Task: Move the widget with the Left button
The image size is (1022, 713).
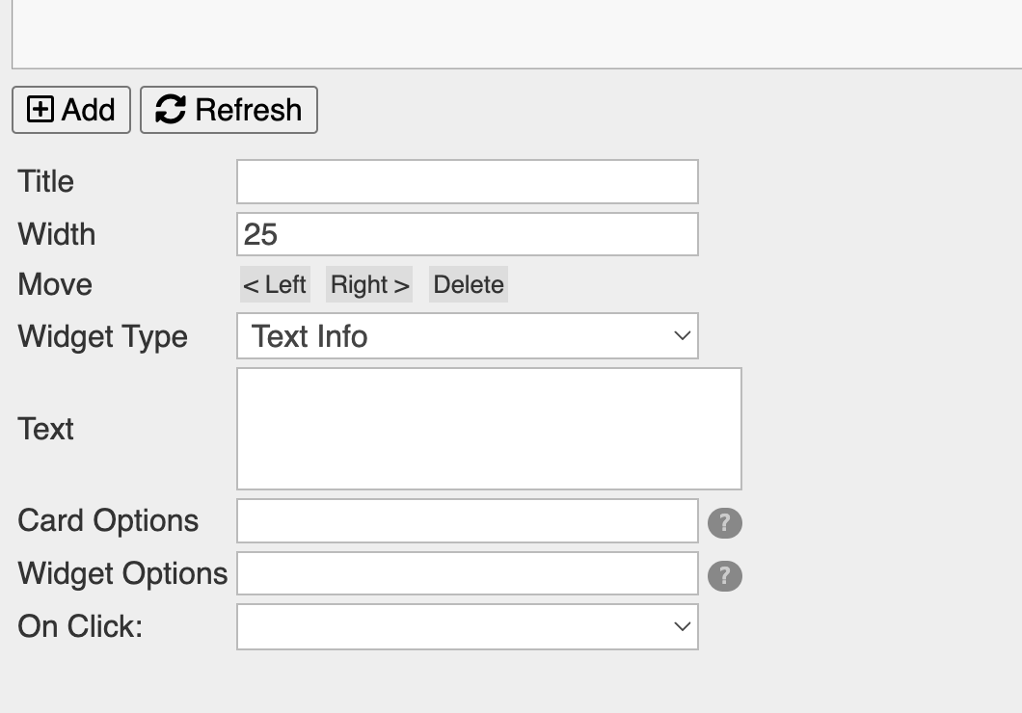Action: pyautogui.click(x=275, y=285)
